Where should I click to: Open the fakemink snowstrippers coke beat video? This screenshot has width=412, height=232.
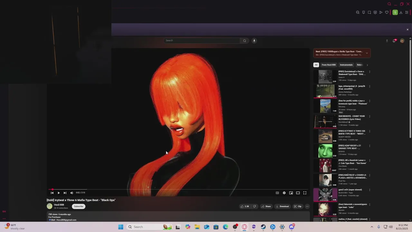(325, 209)
